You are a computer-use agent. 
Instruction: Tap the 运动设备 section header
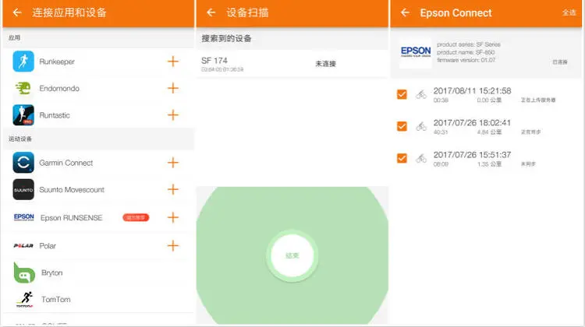click(x=20, y=139)
